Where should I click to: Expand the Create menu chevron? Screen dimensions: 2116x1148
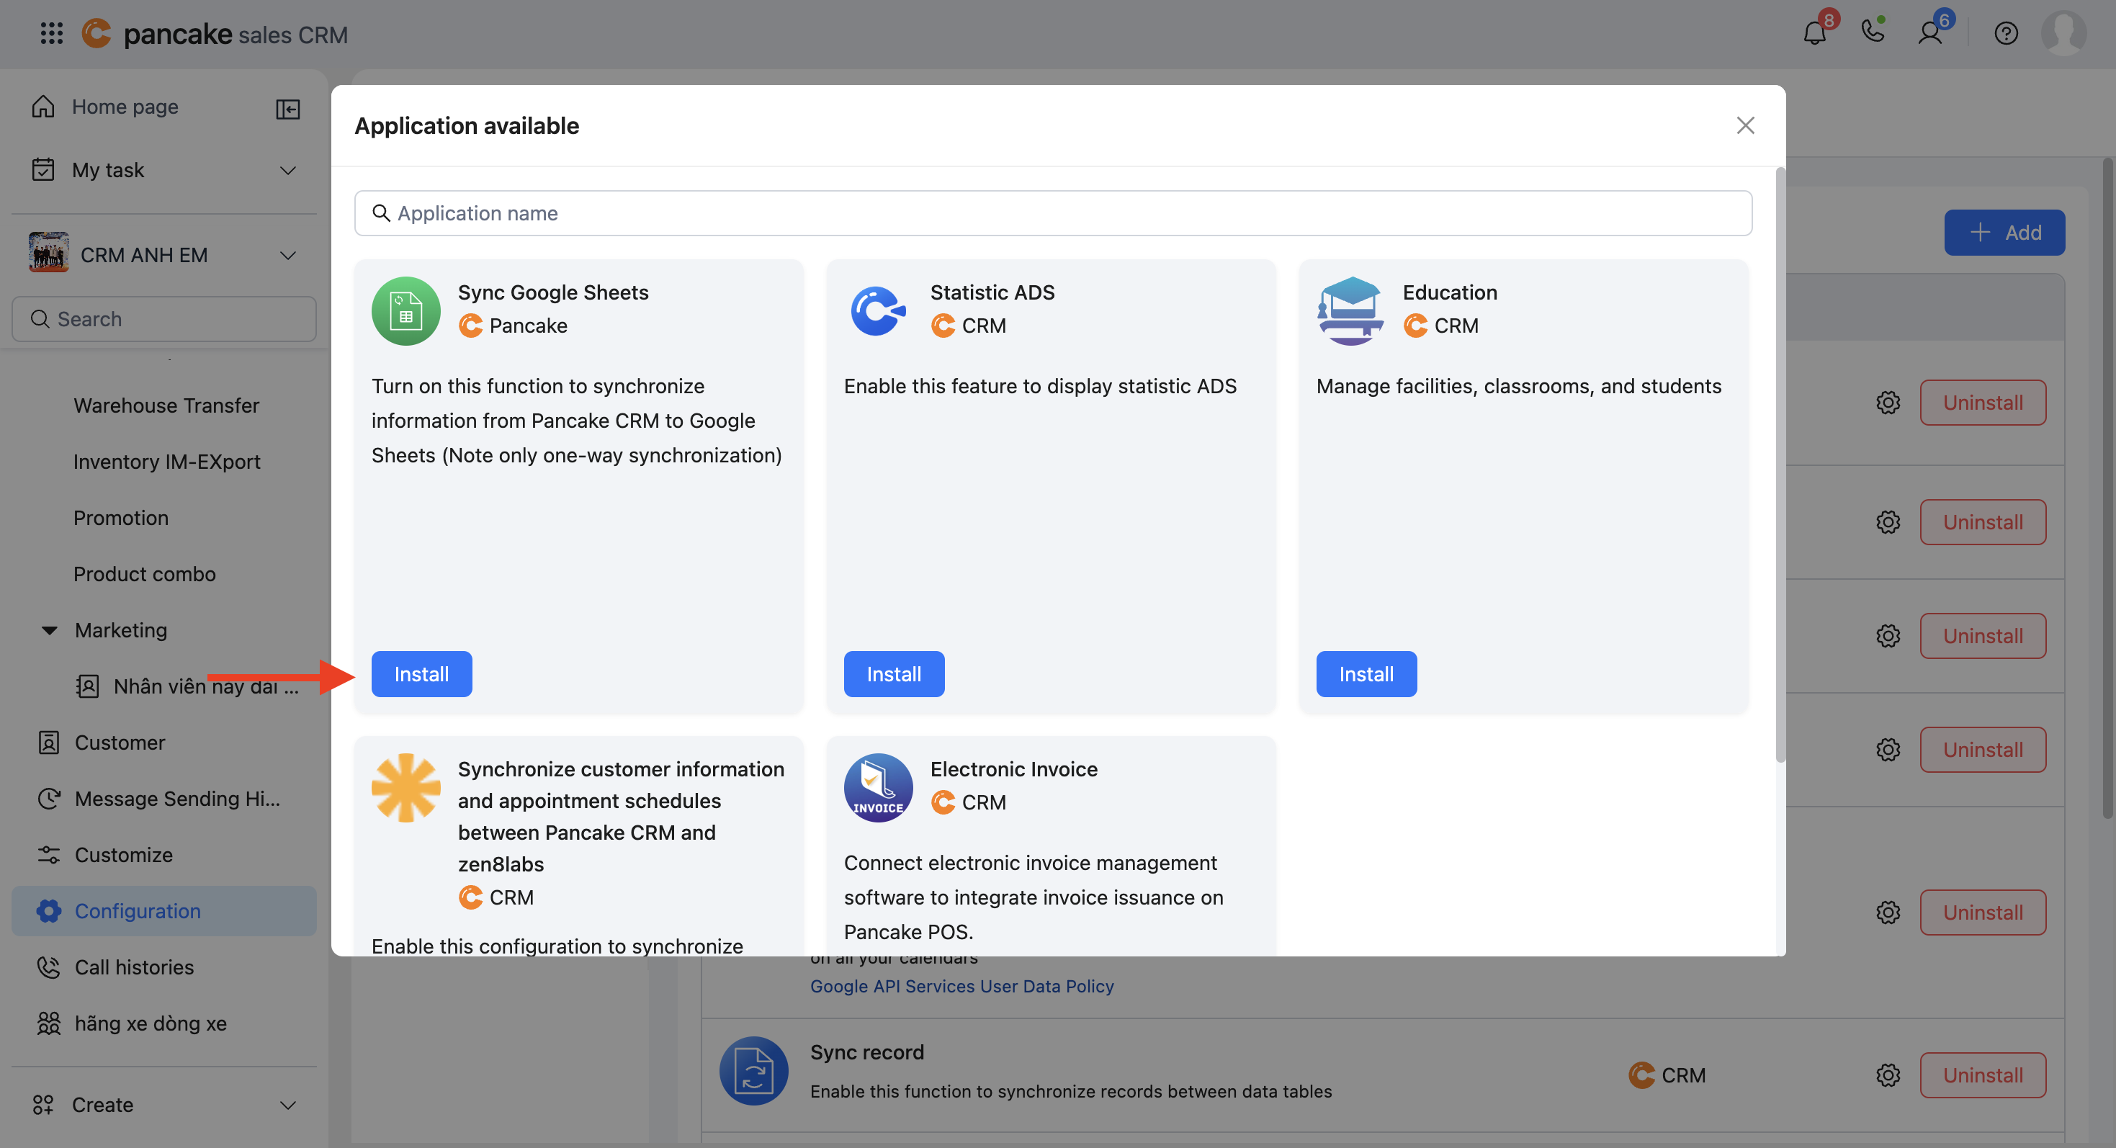tap(287, 1106)
